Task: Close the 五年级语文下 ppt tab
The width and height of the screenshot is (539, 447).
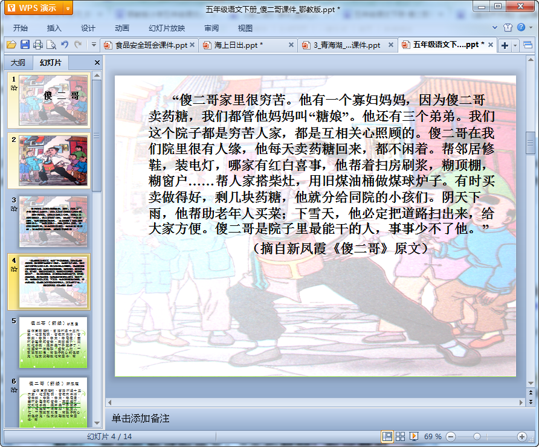Action: (x=491, y=45)
